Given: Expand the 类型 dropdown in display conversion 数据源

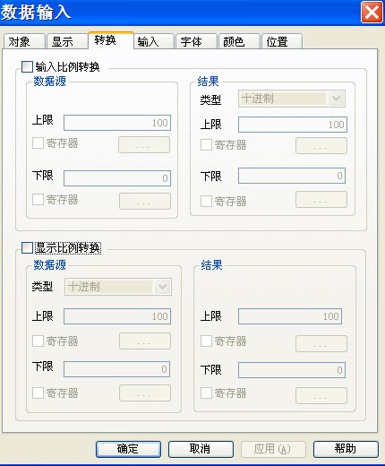Looking at the screenshot, I should (x=163, y=287).
